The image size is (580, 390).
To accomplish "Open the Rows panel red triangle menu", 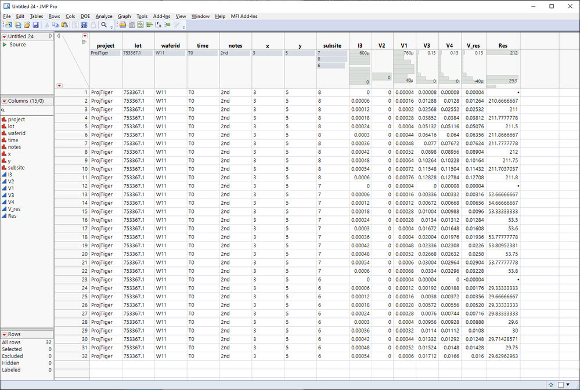I will pyautogui.click(x=5, y=334).
